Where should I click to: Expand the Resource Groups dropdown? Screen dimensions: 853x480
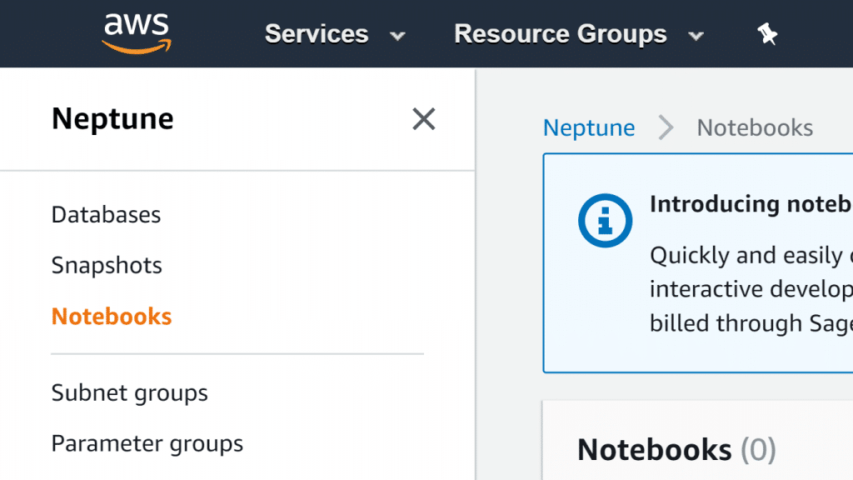pyautogui.click(x=579, y=33)
